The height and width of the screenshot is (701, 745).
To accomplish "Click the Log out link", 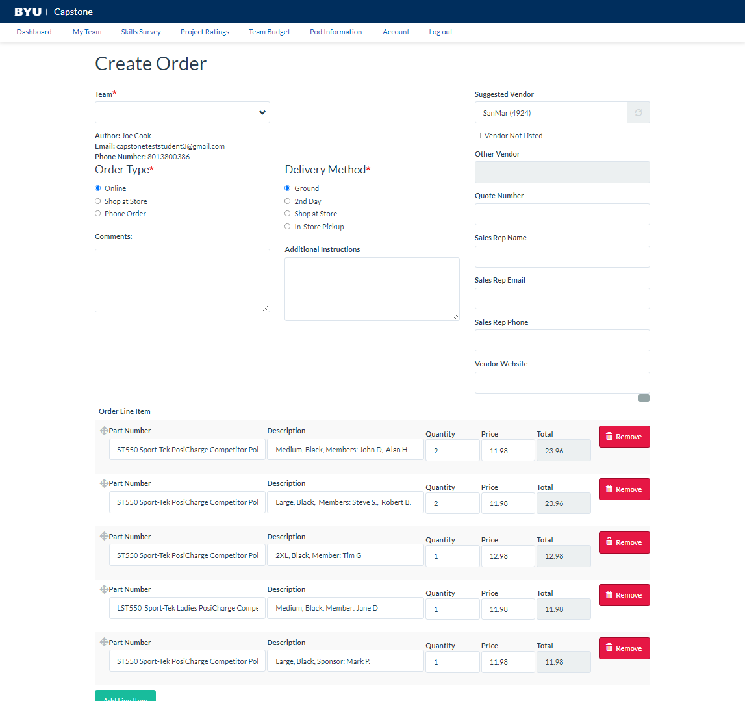I will click(440, 32).
